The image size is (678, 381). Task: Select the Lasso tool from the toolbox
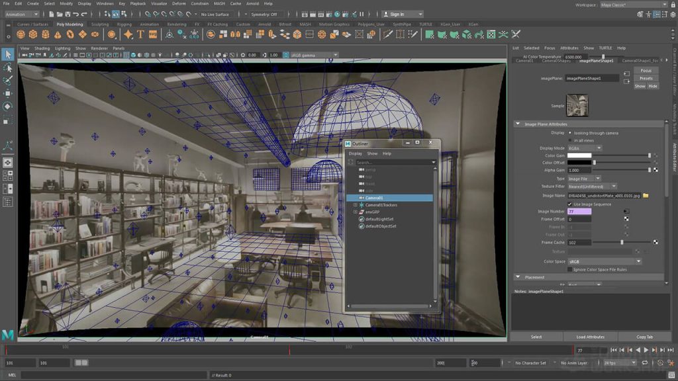[9, 69]
